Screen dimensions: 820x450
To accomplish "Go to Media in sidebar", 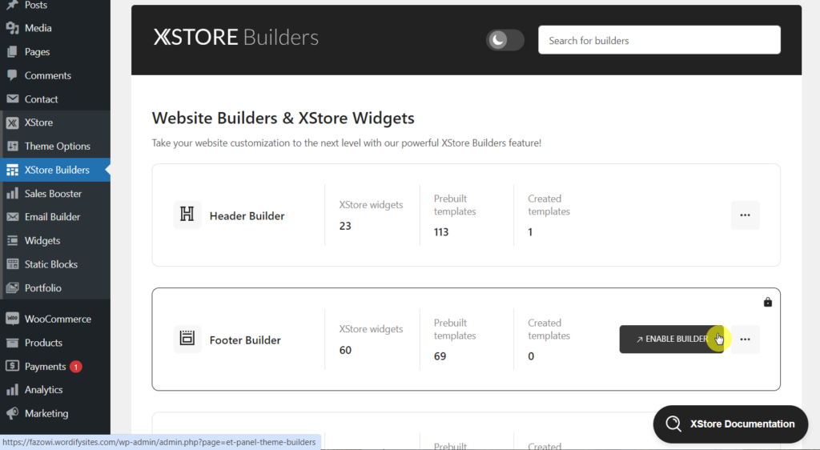I will coord(55,28).
